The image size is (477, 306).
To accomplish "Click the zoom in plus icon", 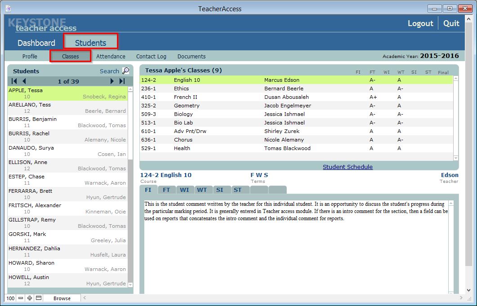I will pyautogui.click(x=30, y=298).
